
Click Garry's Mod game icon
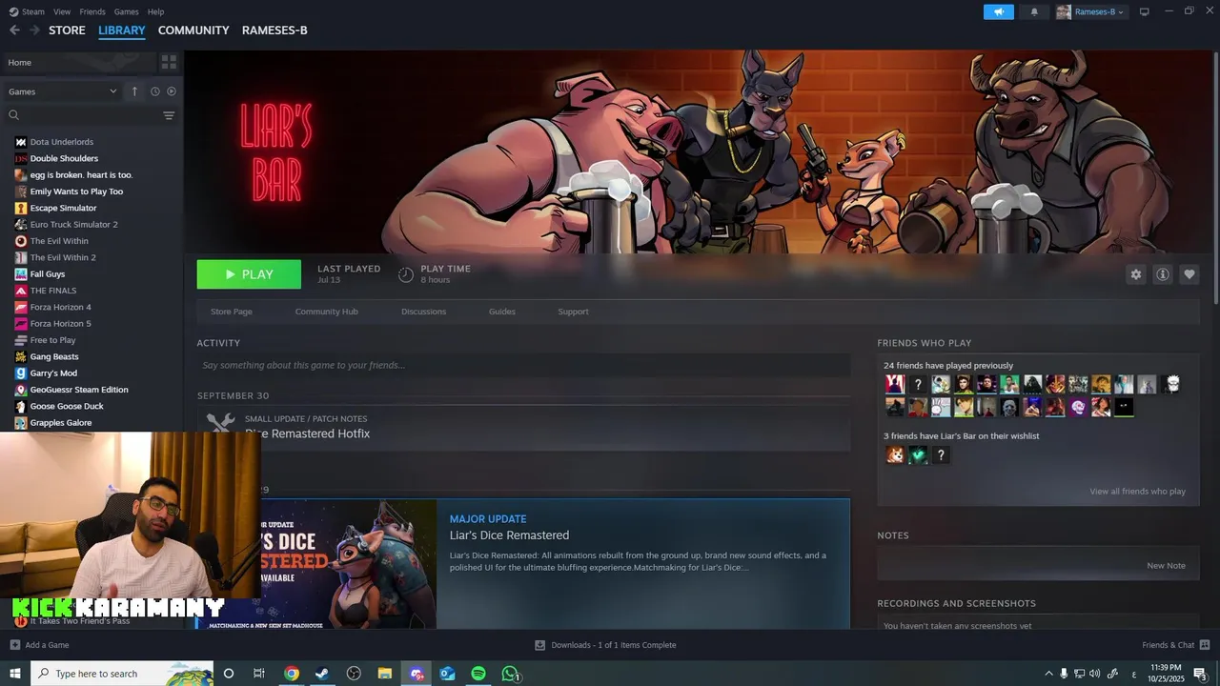point(21,373)
